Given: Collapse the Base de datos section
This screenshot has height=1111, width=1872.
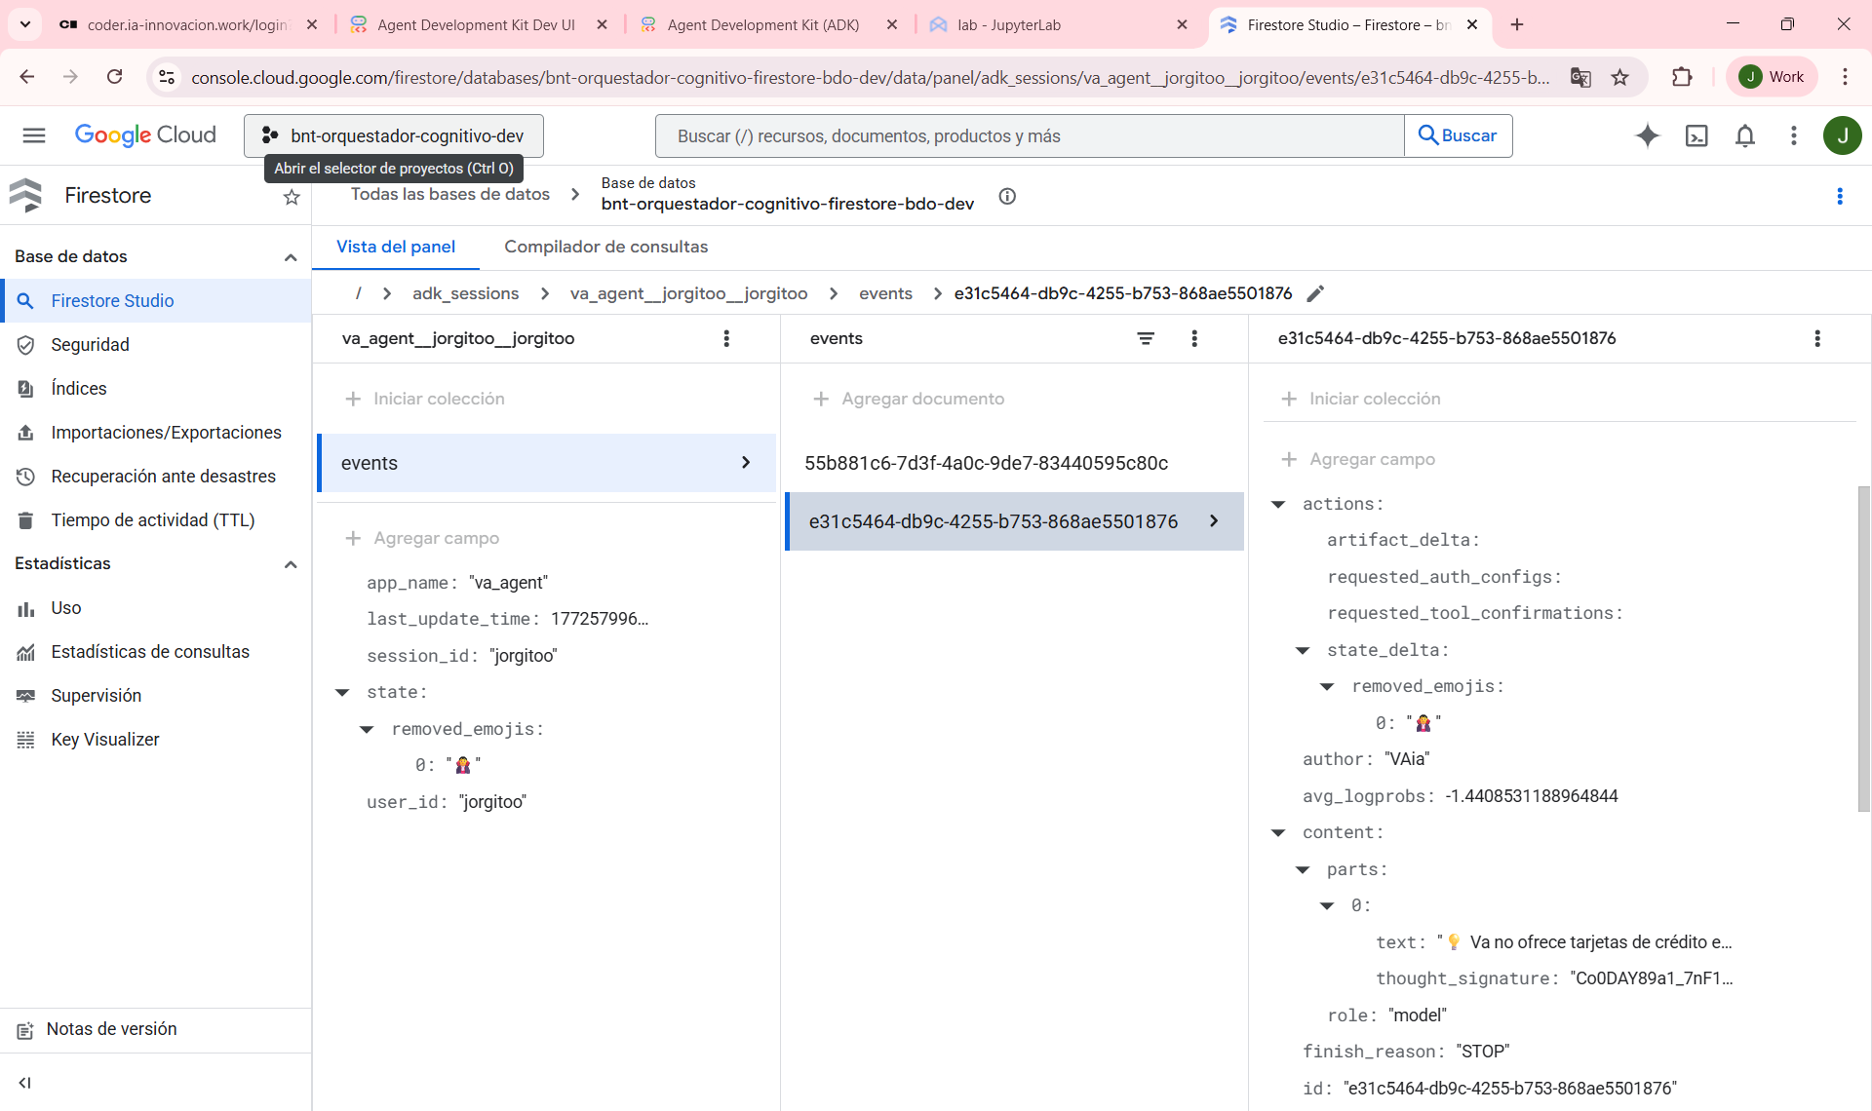Looking at the screenshot, I should point(290,257).
